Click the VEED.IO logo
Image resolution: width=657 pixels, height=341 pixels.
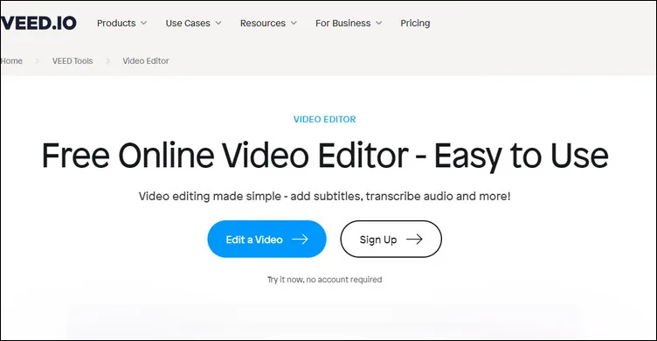tap(38, 23)
